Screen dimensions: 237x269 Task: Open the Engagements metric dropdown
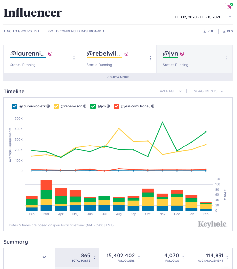(x=207, y=91)
